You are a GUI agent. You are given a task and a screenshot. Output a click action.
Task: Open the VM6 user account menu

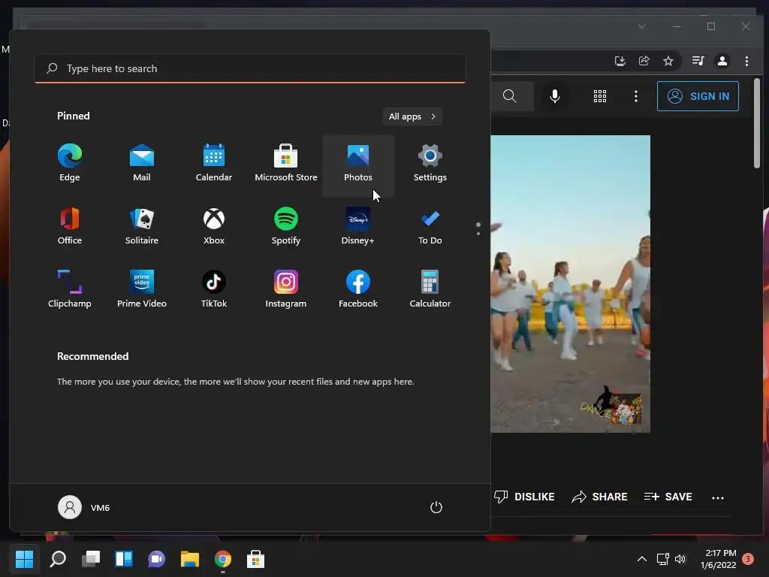tap(84, 507)
